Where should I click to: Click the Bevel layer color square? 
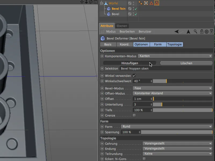(x=130, y=14)
